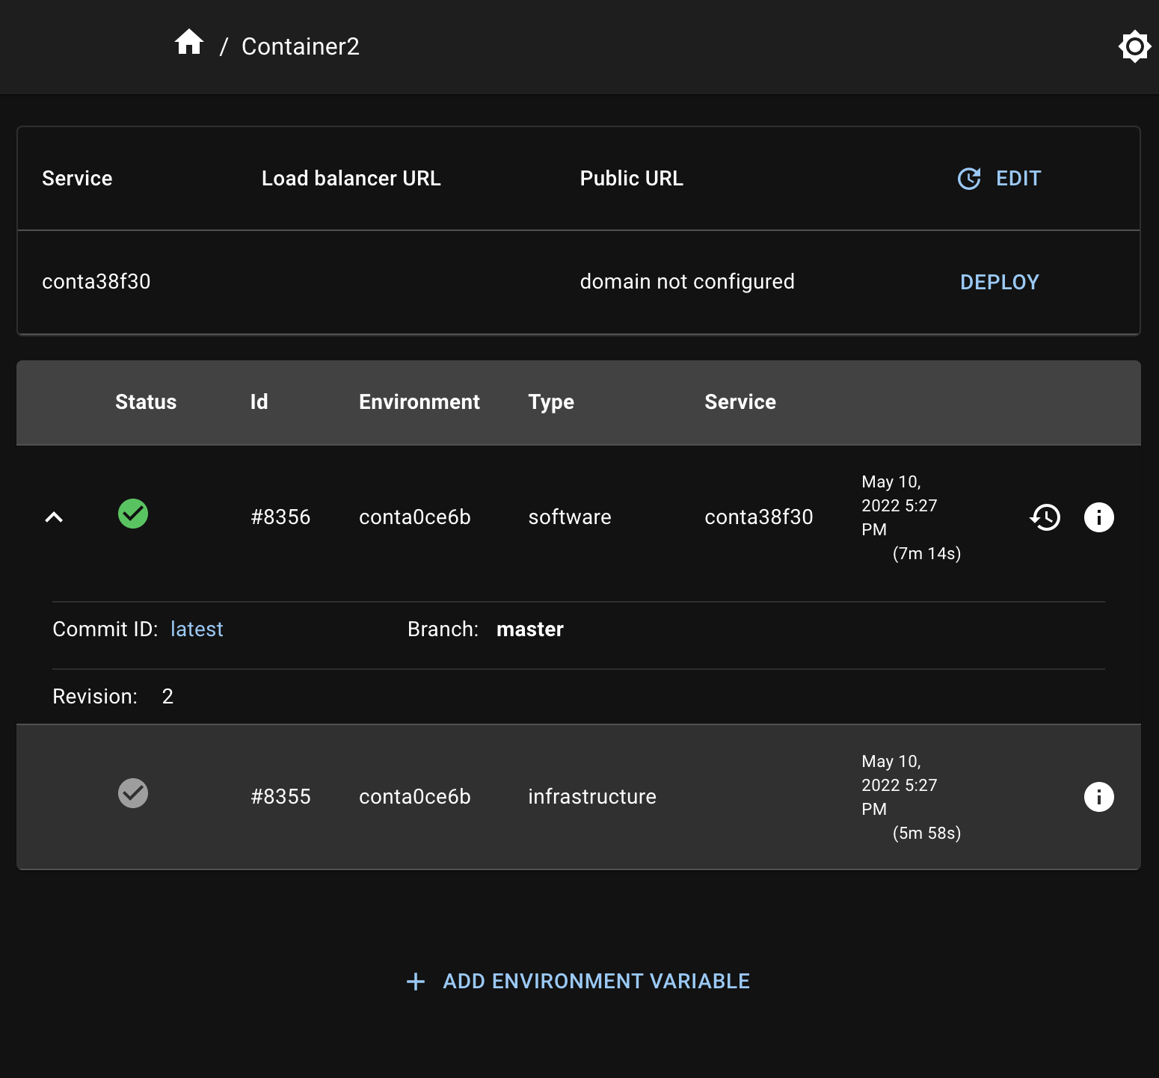Open history icon for deployment #8356
Screen dimensions: 1159x1078
1045,517
